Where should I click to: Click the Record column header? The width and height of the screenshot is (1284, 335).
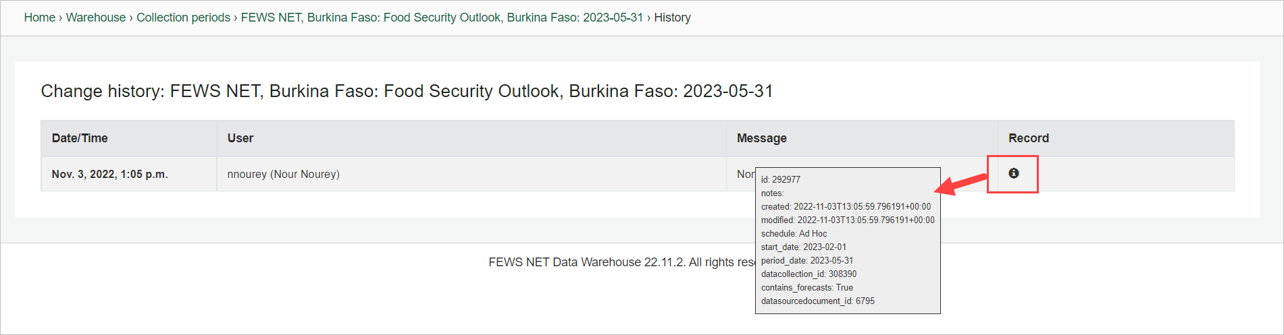[x=1028, y=138]
